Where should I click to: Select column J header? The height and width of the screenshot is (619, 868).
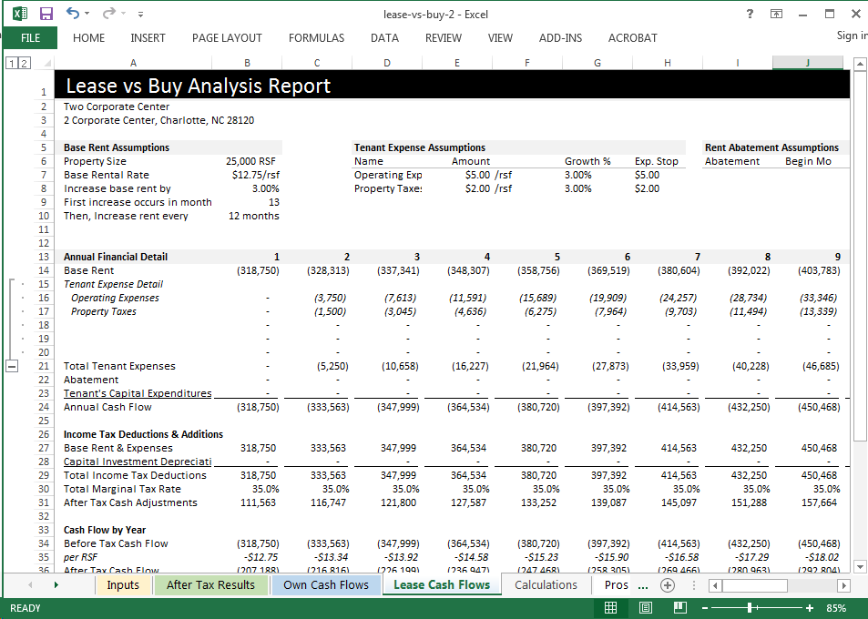pos(807,63)
